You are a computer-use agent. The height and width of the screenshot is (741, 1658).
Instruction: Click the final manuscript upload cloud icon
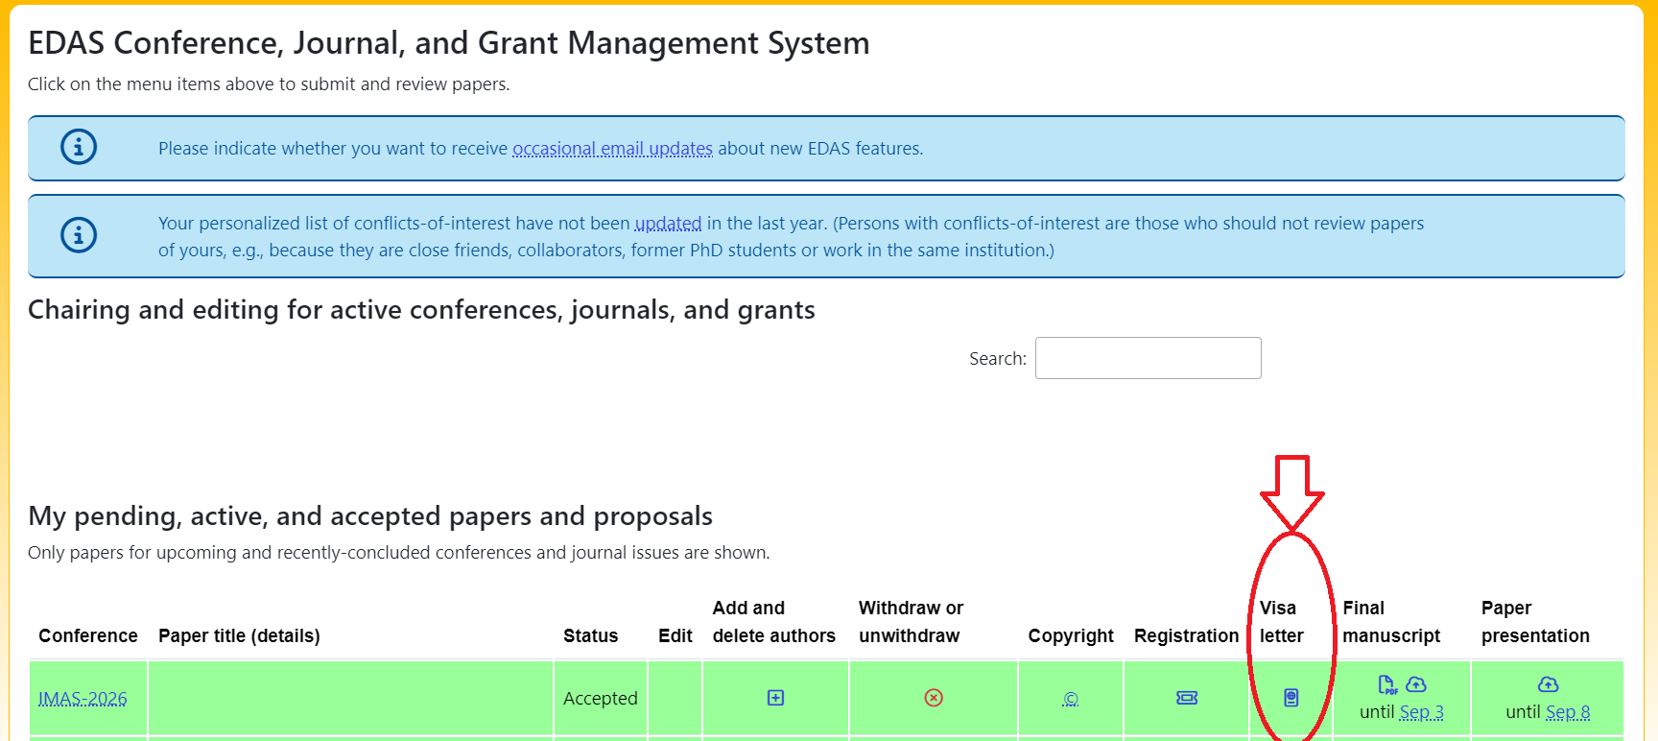1416,684
